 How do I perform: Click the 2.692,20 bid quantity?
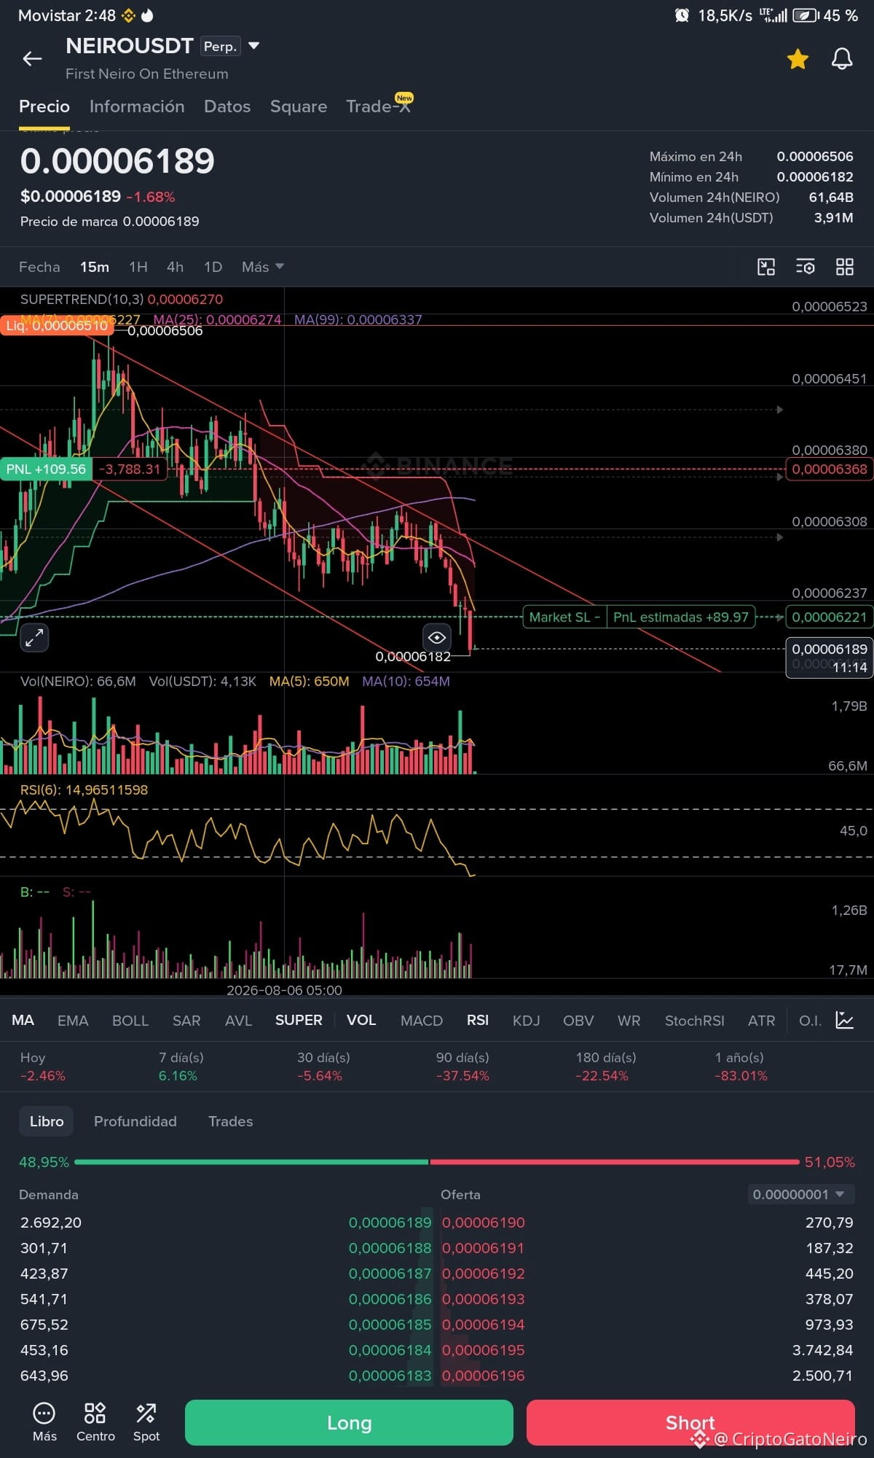click(x=51, y=1223)
